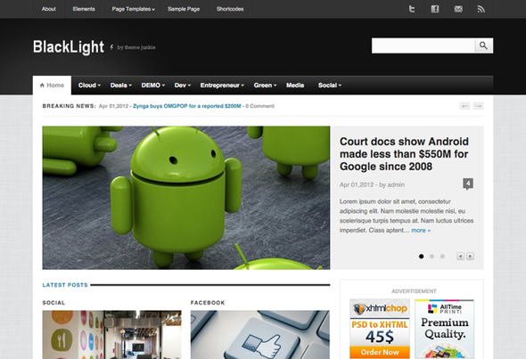Open the Social post office thumbnail
526x359 pixels.
coord(111,335)
